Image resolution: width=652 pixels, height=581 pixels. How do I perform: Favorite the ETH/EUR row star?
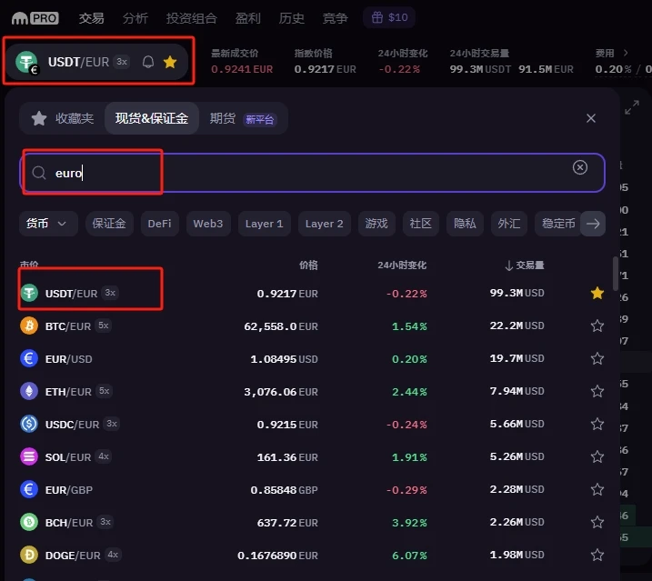coord(597,391)
